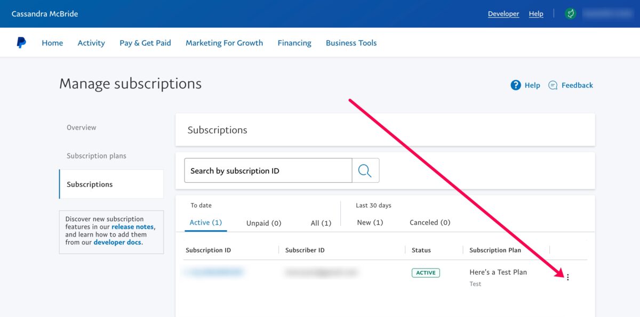Open the release notes link

pyautogui.click(x=133, y=227)
